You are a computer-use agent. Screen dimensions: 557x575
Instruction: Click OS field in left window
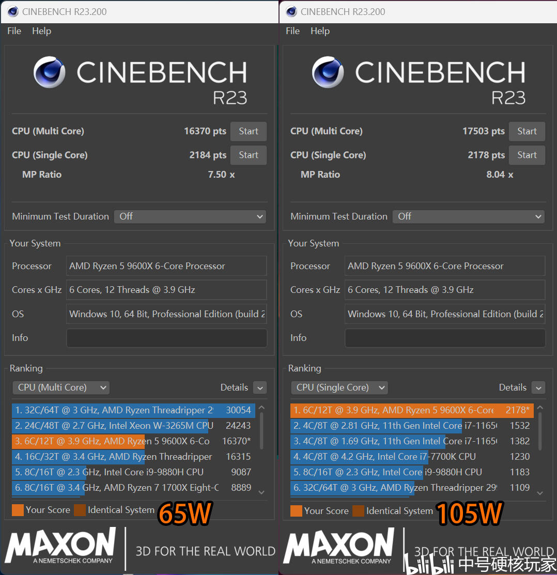pos(166,314)
